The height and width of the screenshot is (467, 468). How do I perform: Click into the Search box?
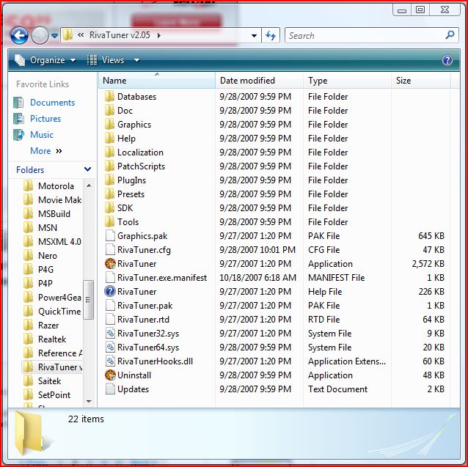click(x=372, y=36)
